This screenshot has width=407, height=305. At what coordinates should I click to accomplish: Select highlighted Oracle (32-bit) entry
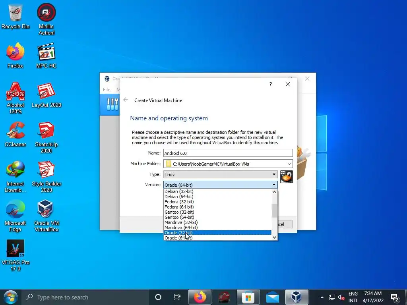[217, 233]
